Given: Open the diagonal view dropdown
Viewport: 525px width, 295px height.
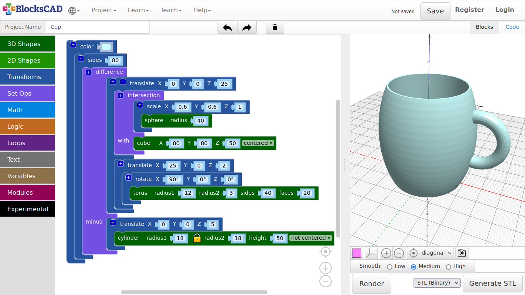Looking at the screenshot, I should click(x=436, y=253).
